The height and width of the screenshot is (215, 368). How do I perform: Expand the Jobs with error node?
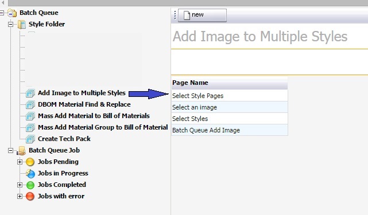(x=20, y=196)
